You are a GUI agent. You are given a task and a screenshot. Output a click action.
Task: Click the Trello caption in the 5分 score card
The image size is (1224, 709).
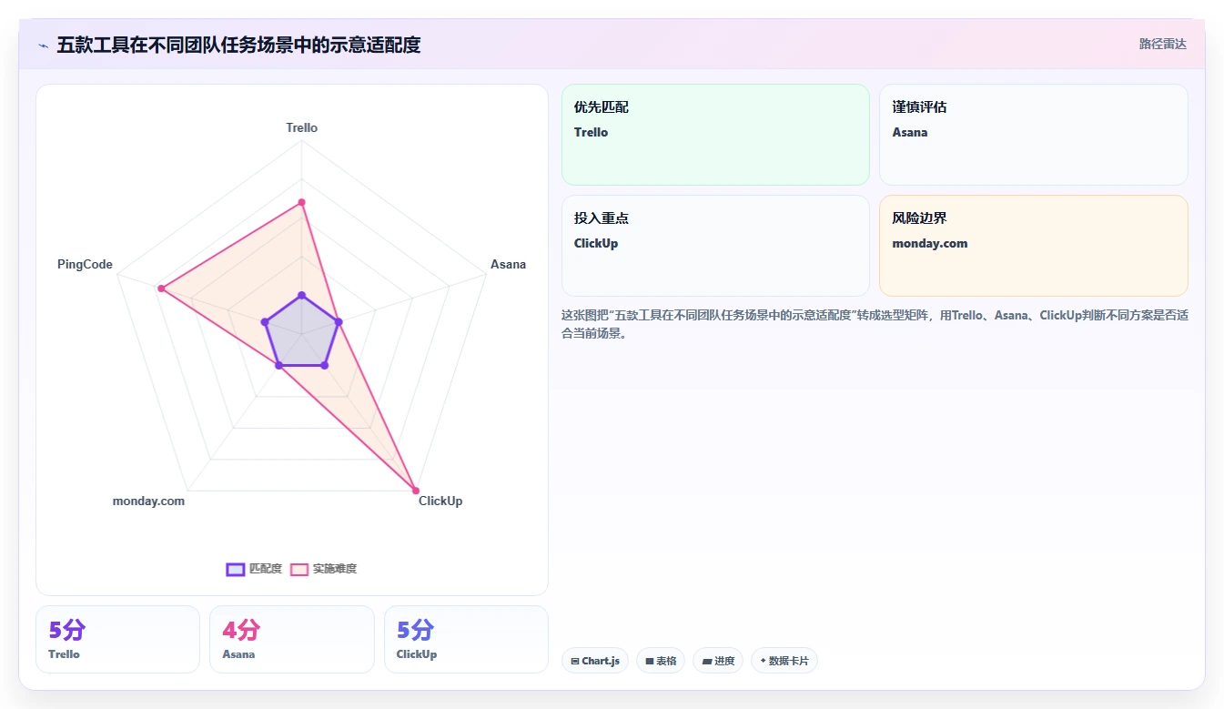point(64,653)
